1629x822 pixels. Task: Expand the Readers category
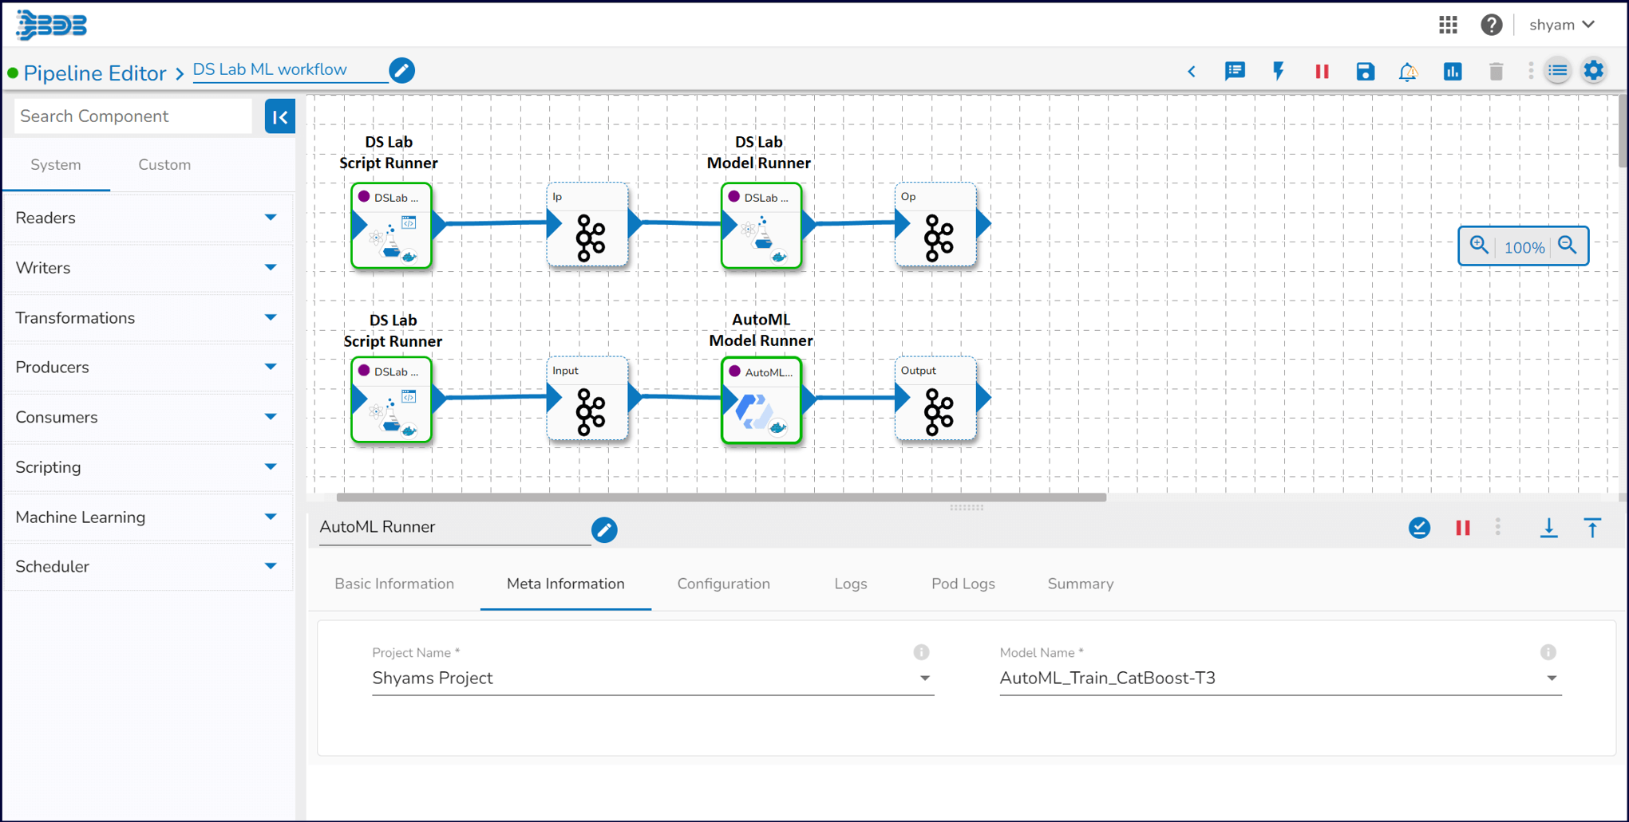click(x=148, y=218)
